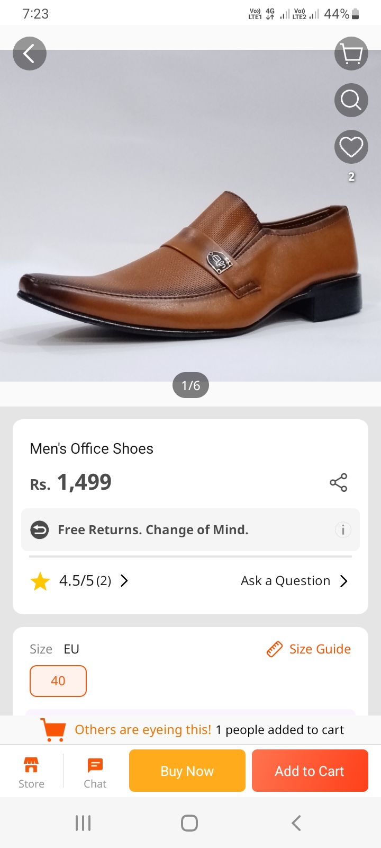Screen dimensions: 381x848
Task: Open Chat with the seller
Action: point(95,772)
